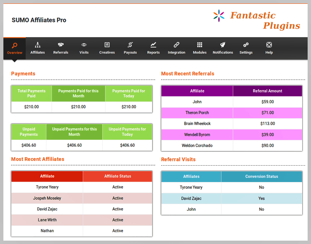The height and width of the screenshot is (244, 311).
Task: Select Jospeh Moseley affiliate row
Action: click(82, 198)
